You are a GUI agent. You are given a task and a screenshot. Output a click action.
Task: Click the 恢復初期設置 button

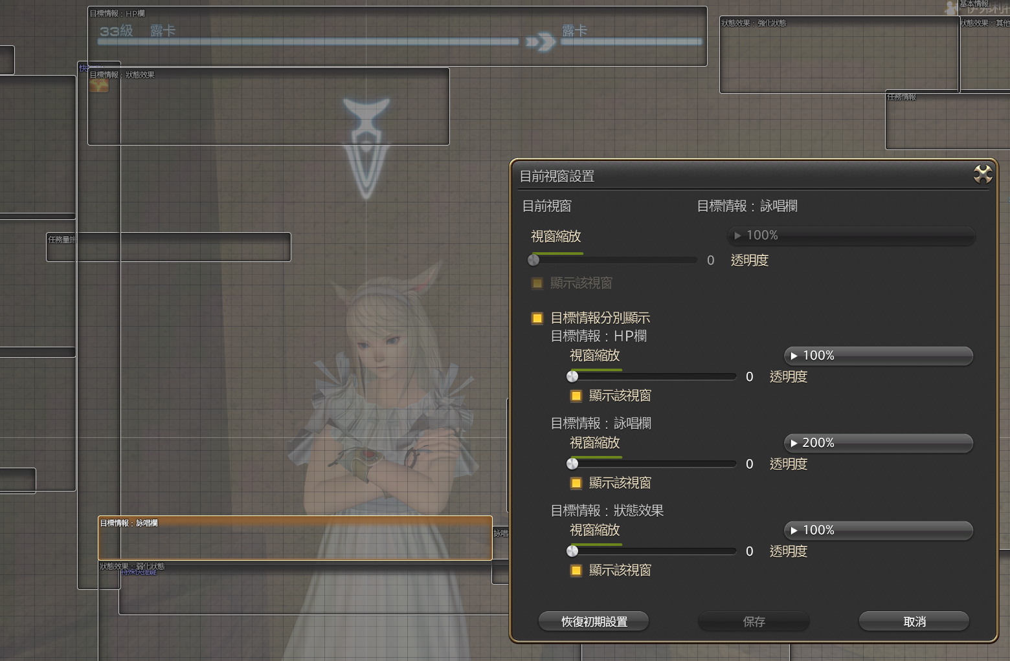point(594,622)
